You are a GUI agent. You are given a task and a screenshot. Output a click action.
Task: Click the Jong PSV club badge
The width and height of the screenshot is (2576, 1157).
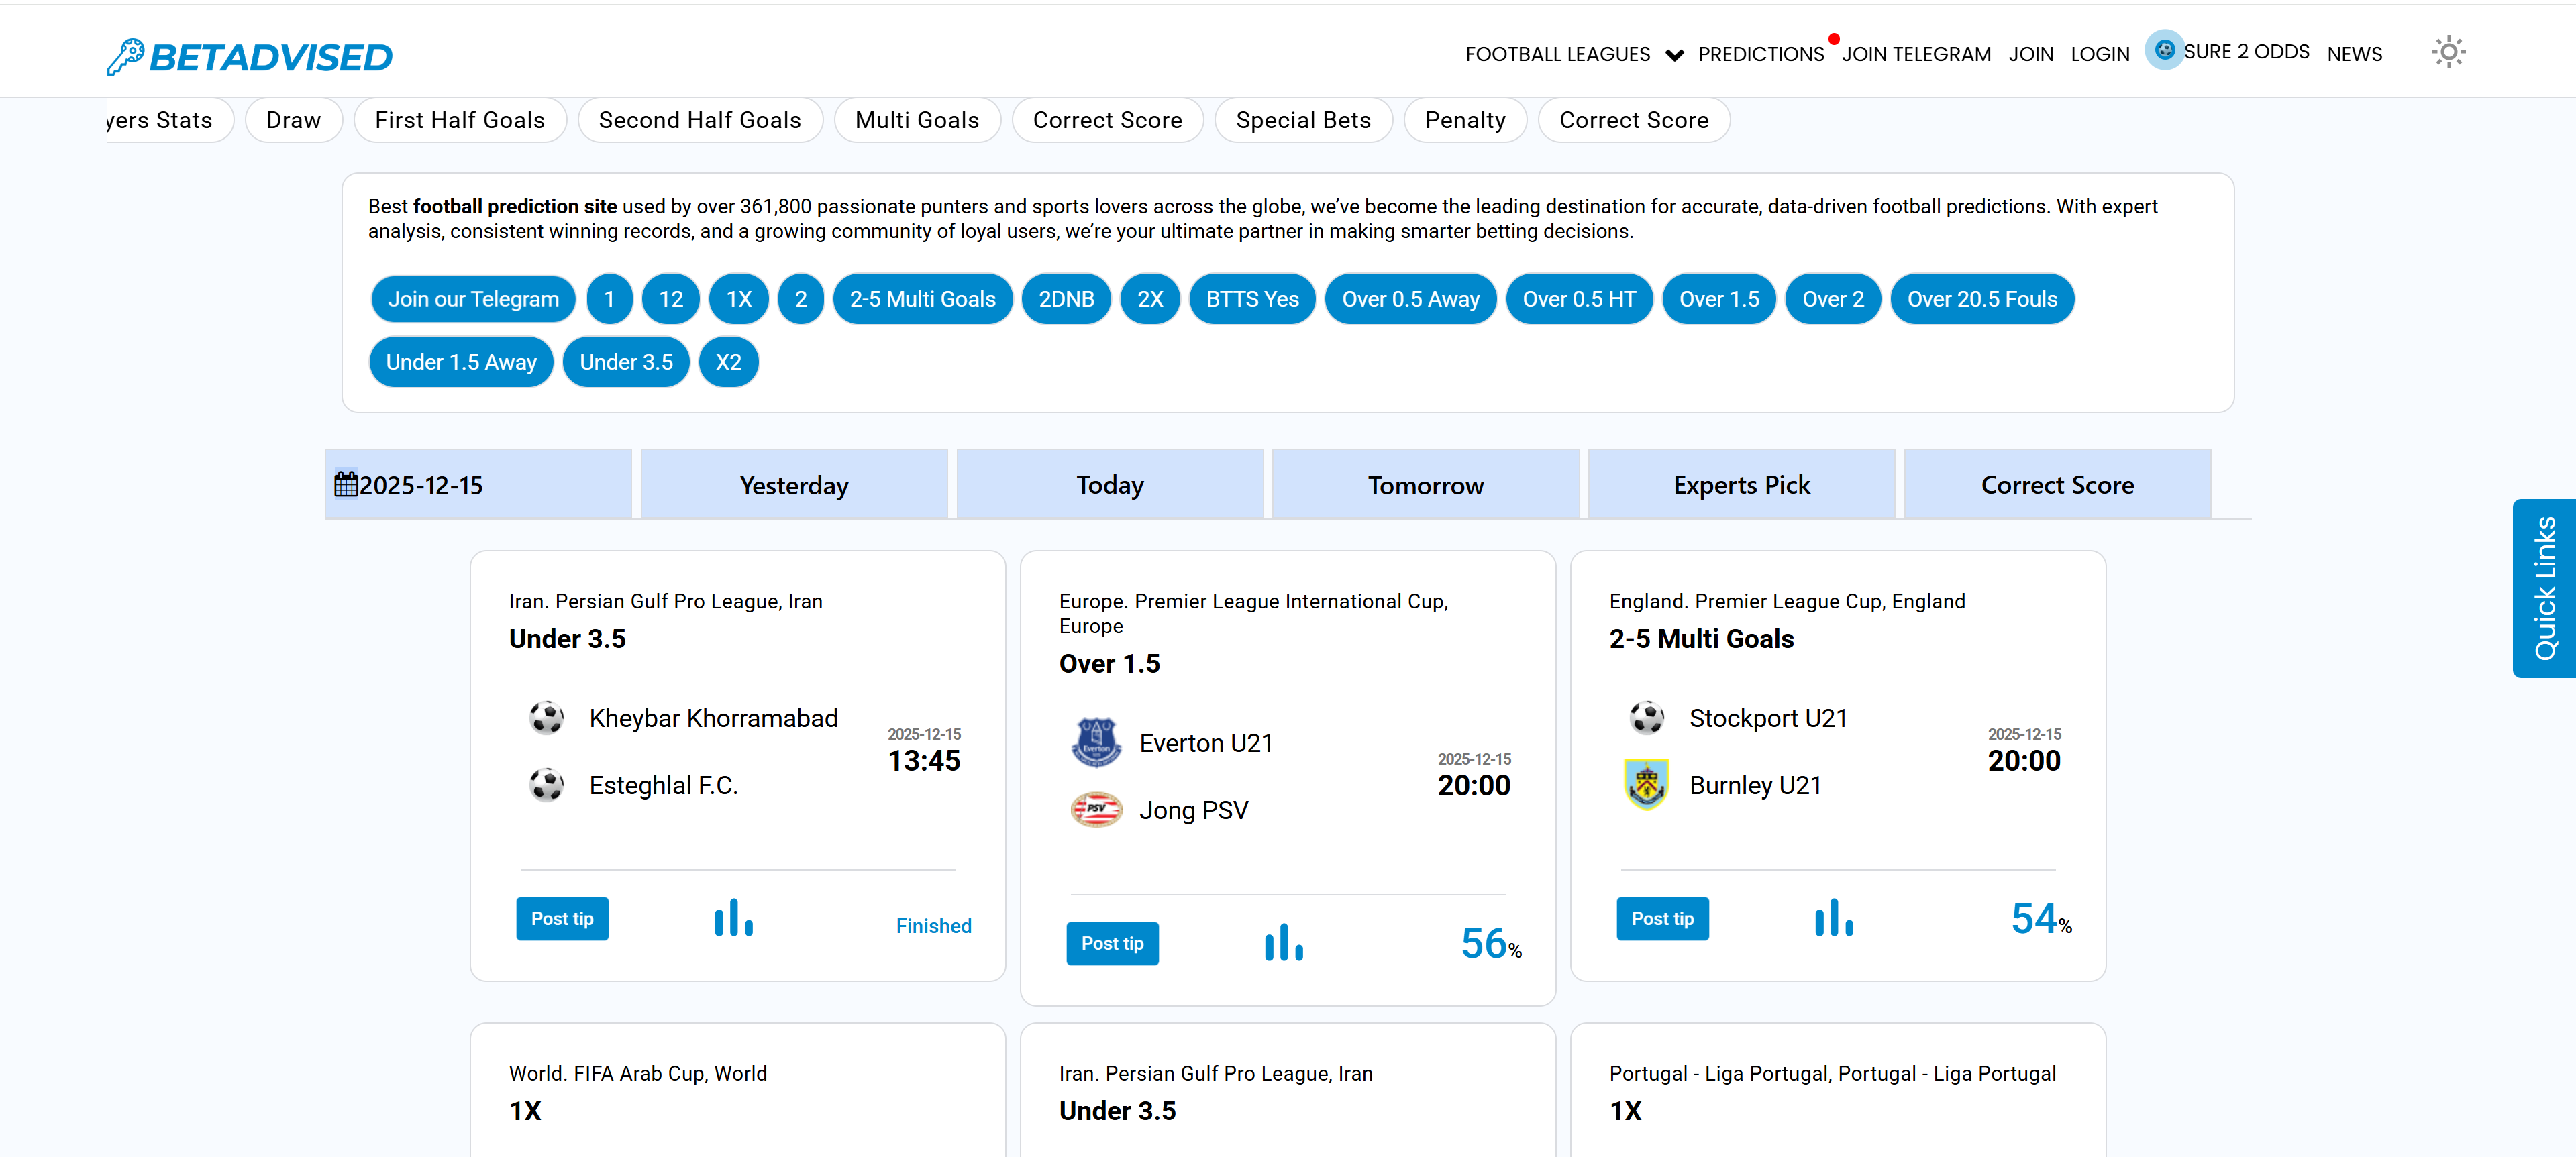(1096, 809)
